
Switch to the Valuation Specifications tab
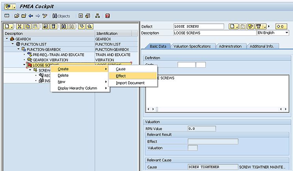click(x=192, y=46)
